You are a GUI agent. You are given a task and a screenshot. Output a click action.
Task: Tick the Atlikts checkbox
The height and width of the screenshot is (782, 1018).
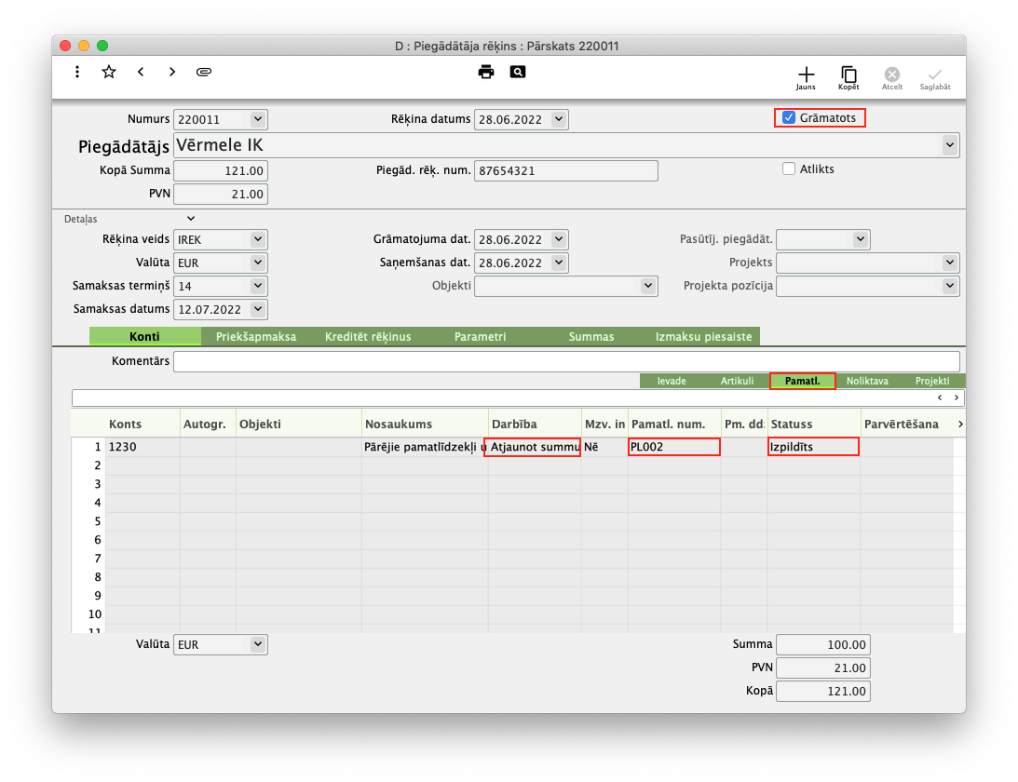[789, 169]
